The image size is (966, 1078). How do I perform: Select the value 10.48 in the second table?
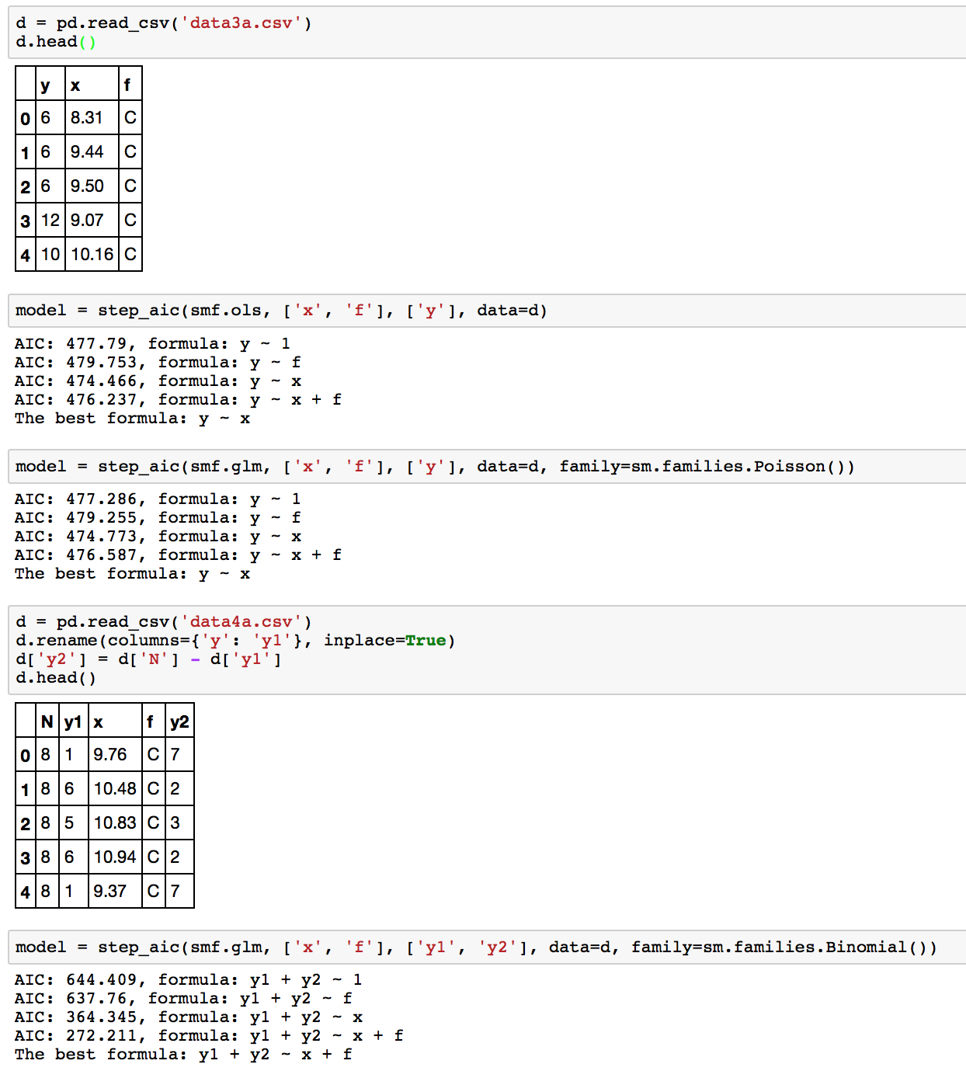pyautogui.click(x=114, y=788)
